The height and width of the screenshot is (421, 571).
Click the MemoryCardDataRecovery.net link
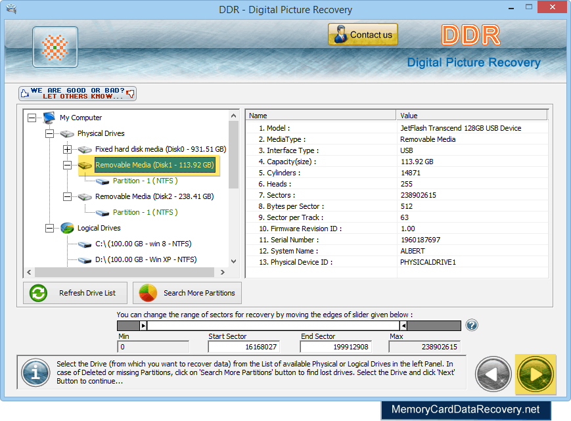tap(465, 410)
